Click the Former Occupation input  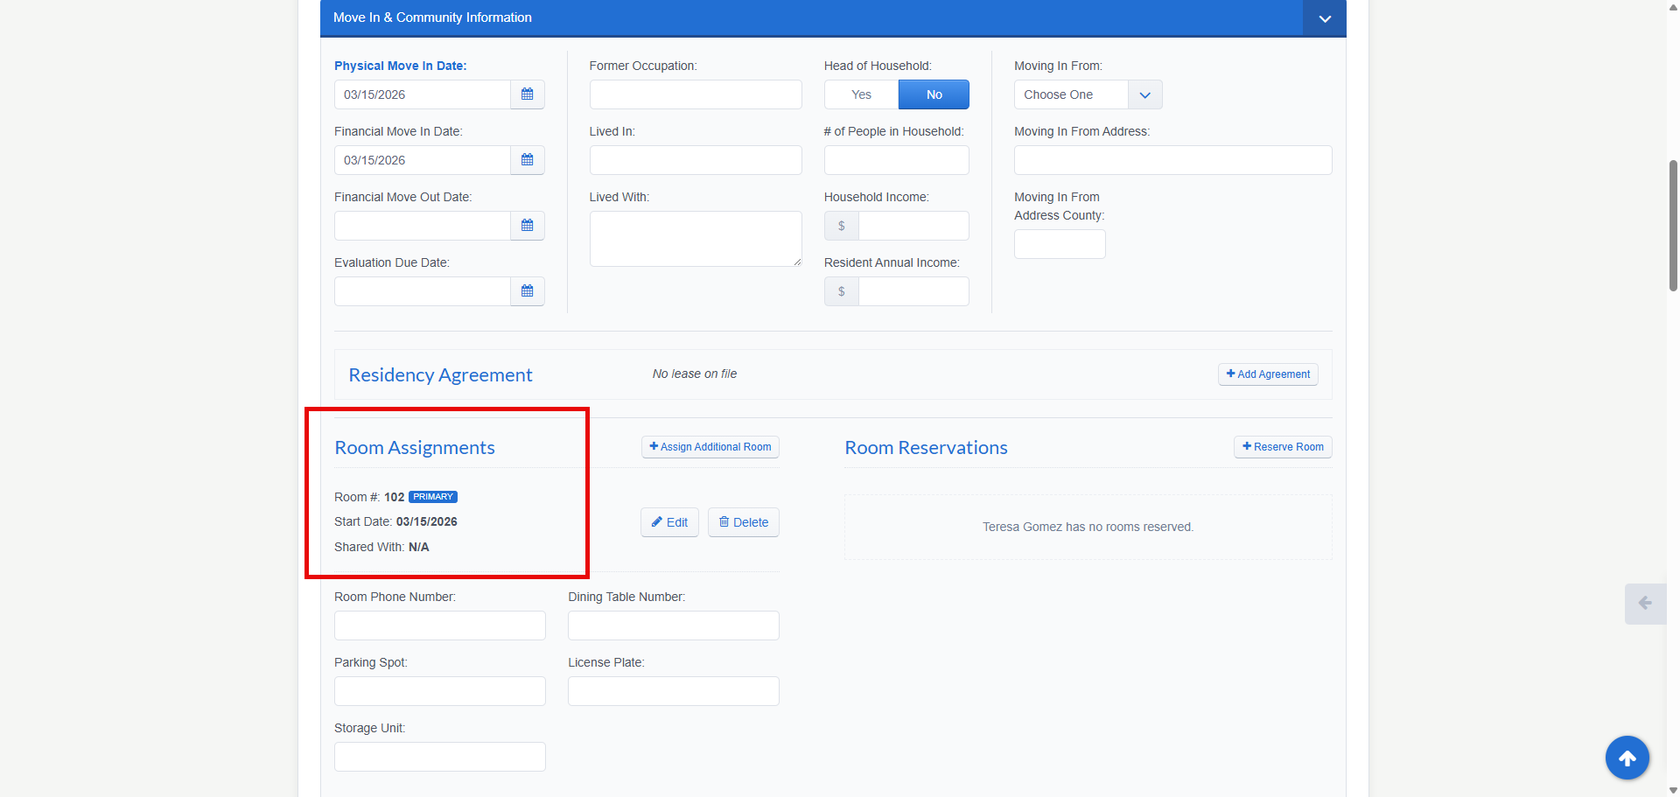tap(696, 94)
